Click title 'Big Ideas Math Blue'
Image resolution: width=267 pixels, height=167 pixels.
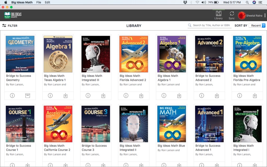point(171,146)
